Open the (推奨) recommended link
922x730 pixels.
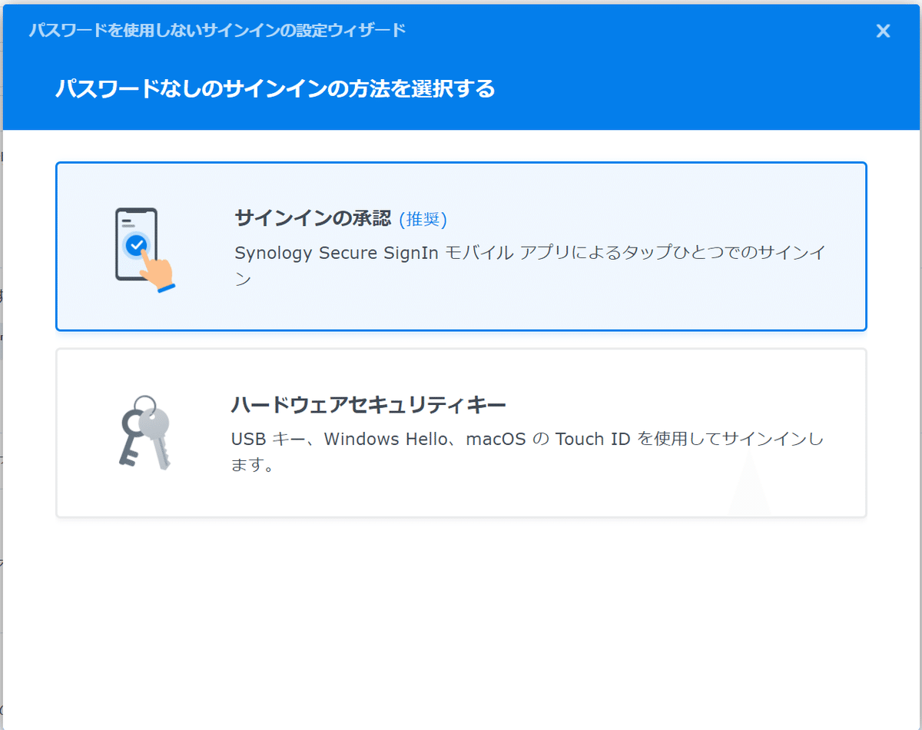(x=425, y=219)
